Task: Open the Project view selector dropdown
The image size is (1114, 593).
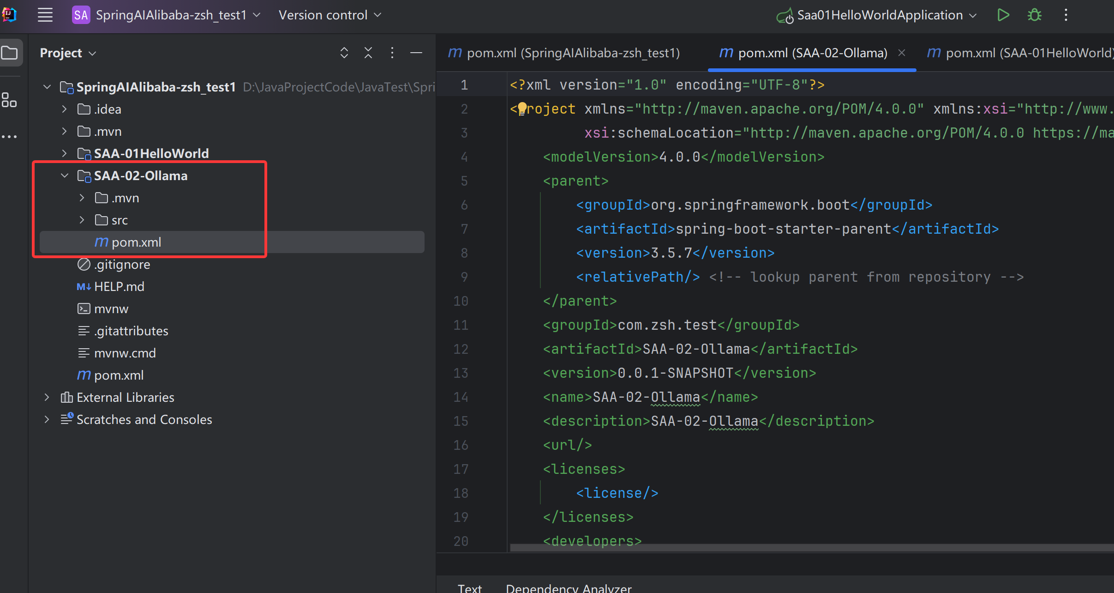Action: (68, 53)
